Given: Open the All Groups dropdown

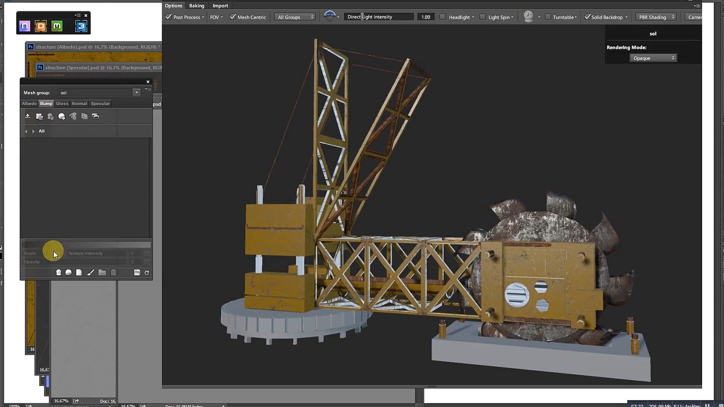Looking at the screenshot, I should point(295,17).
